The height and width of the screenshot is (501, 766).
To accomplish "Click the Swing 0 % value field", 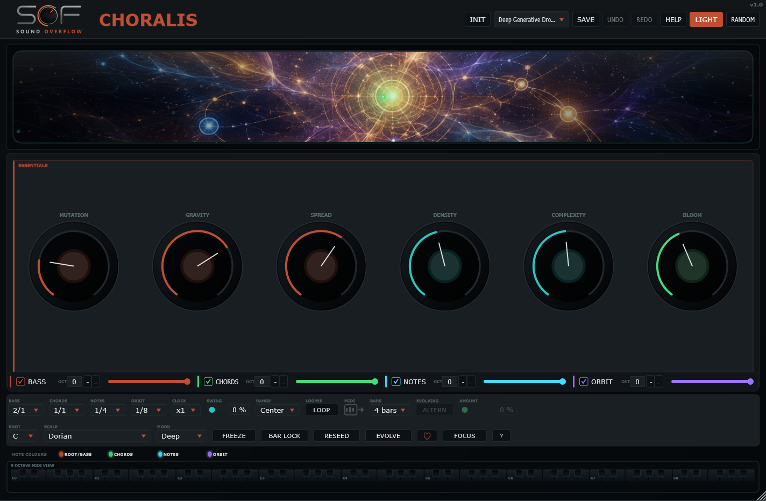I will 239,410.
